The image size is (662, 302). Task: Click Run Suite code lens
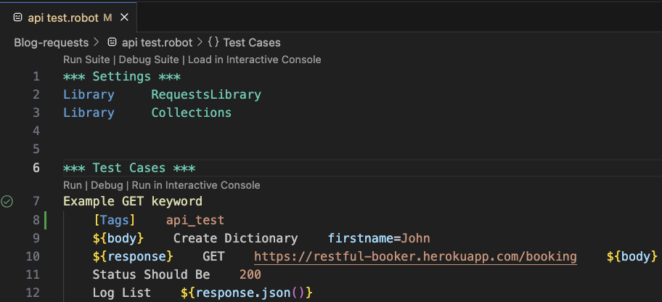coord(87,60)
